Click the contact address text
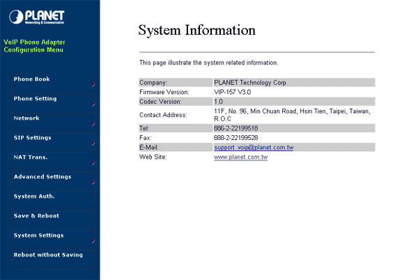This screenshot has width=418, height=280. 292,115
